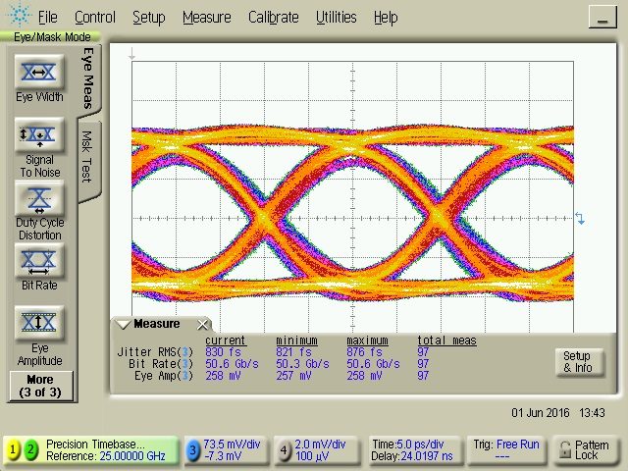Open Precision Timebase reference settings
Screen dimensions: 628x471
pos(108,450)
